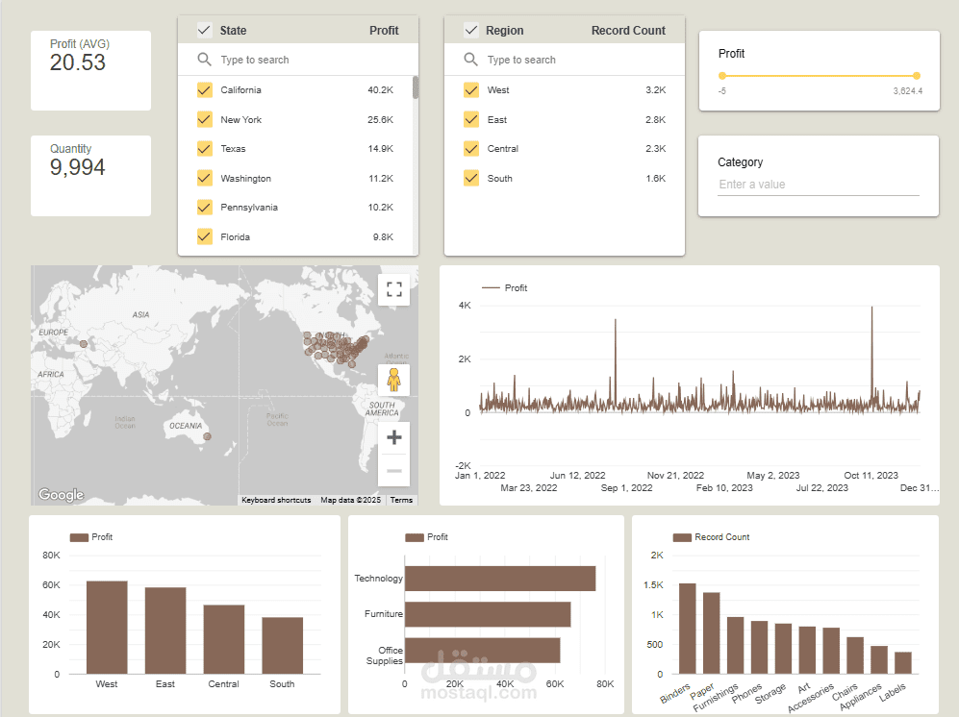959x717 pixels.
Task: Click the Paper bar in record count chart
Action: pos(711,633)
